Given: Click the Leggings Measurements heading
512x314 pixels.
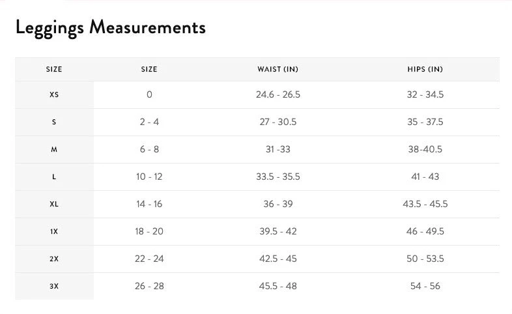Looking at the screenshot, I should point(110,27).
